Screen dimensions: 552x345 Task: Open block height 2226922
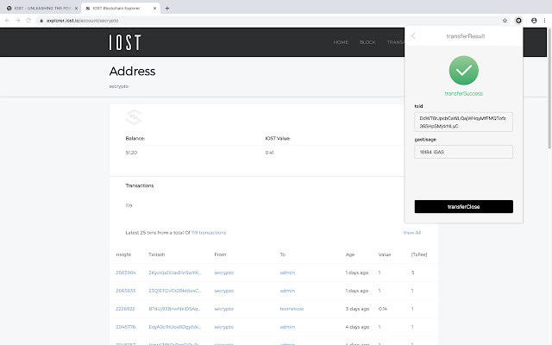125,309
